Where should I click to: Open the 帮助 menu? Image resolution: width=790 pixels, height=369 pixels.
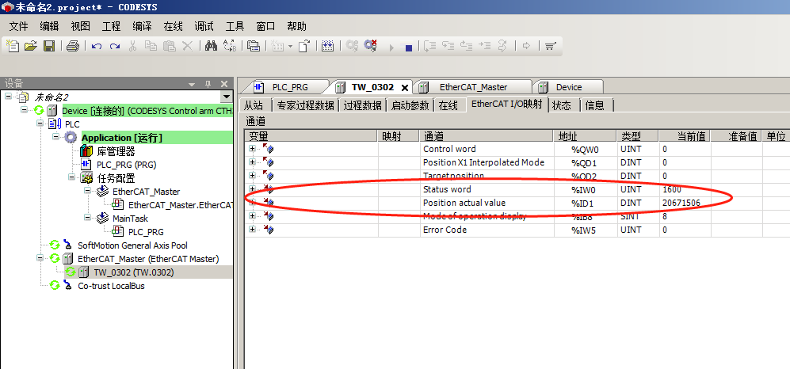(x=296, y=26)
